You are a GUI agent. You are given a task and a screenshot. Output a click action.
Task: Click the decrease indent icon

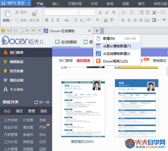(142, 13)
